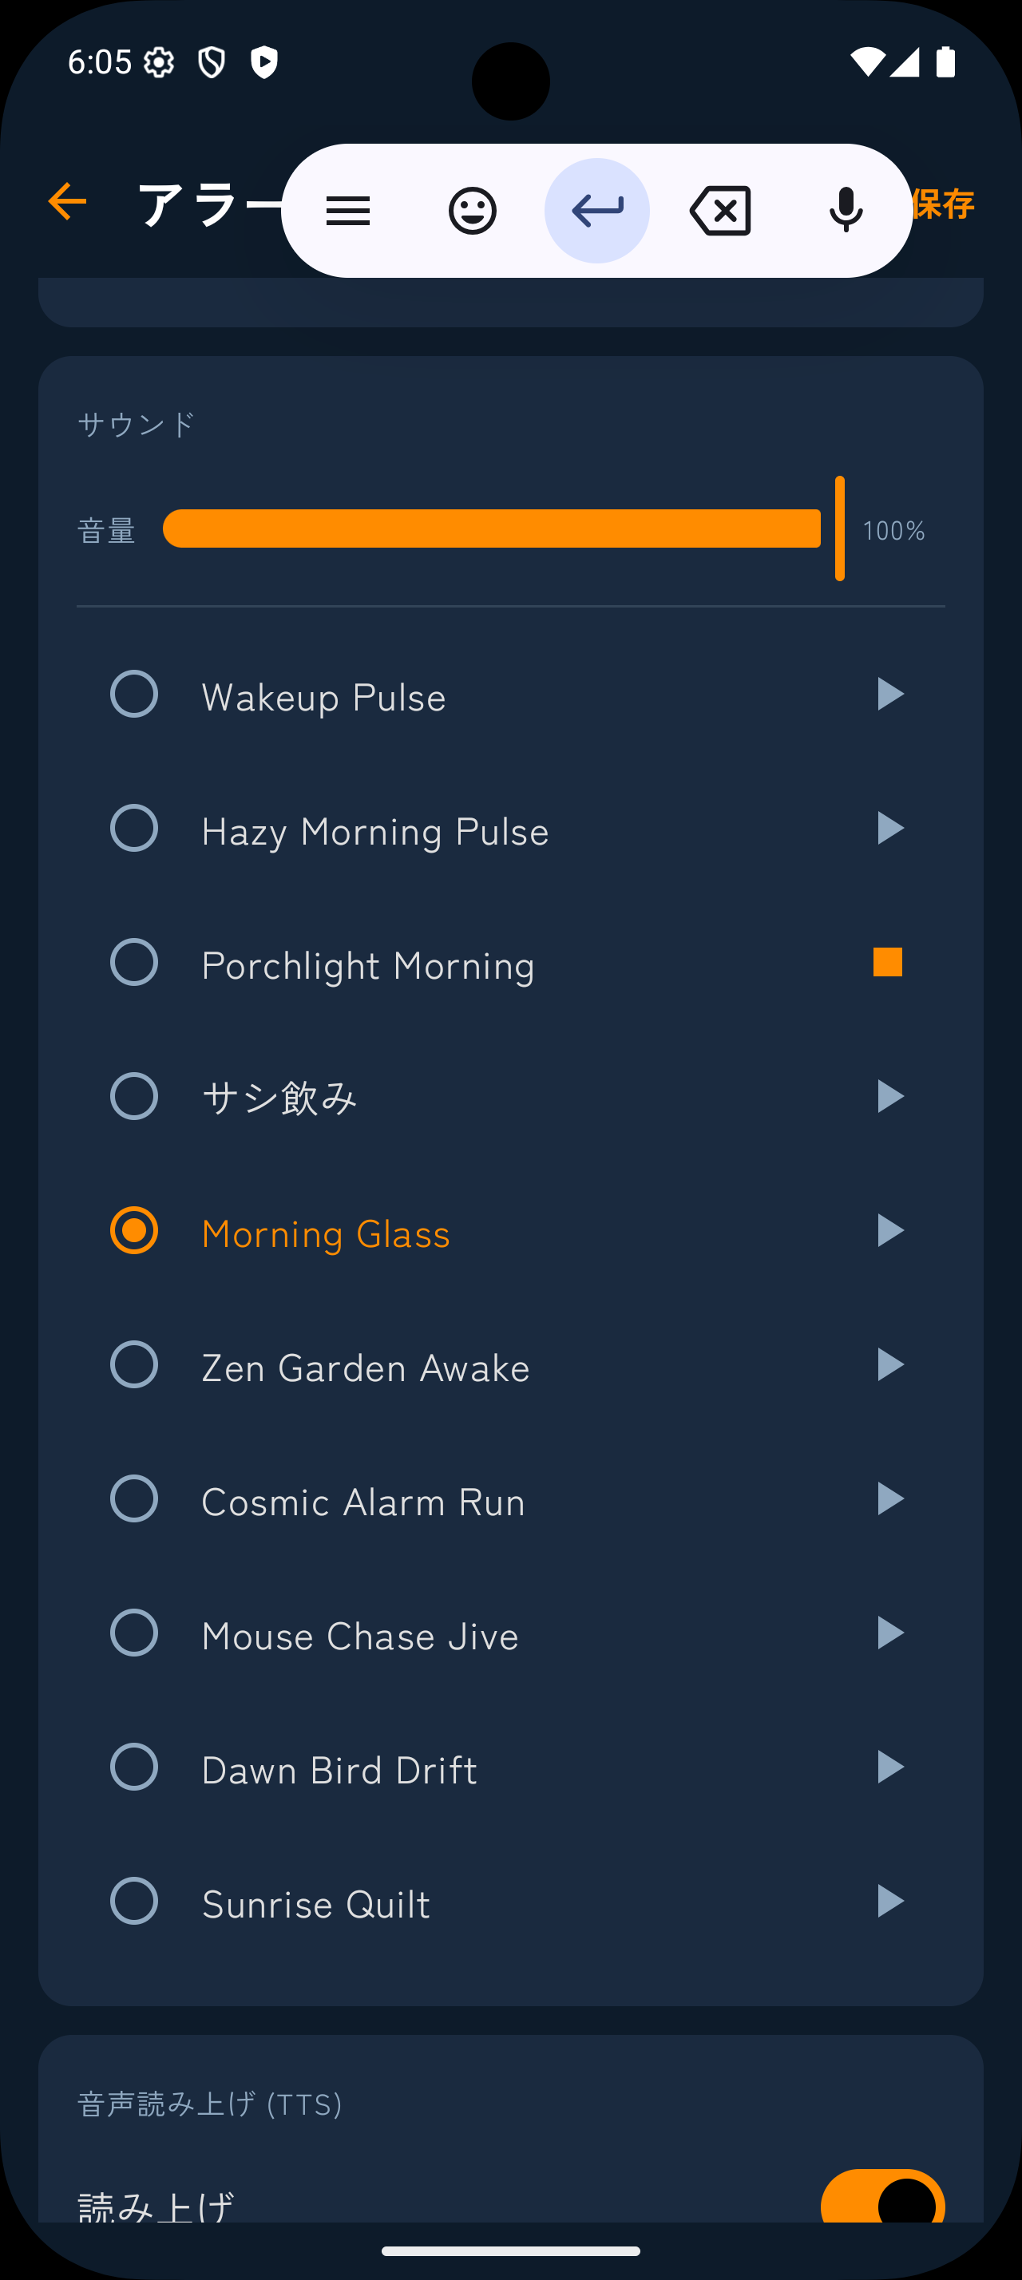Select the Hazy Morning Pulse radio button

coord(134,829)
